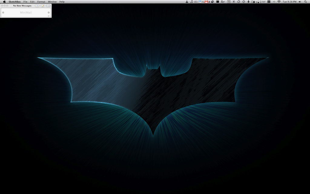Click the outlined right arrow menu icon

tap(274, 2)
